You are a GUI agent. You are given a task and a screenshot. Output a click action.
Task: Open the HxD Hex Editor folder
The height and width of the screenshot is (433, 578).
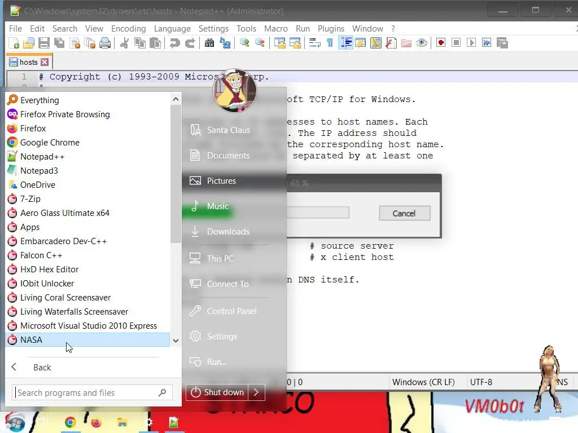click(x=87, y=269)
